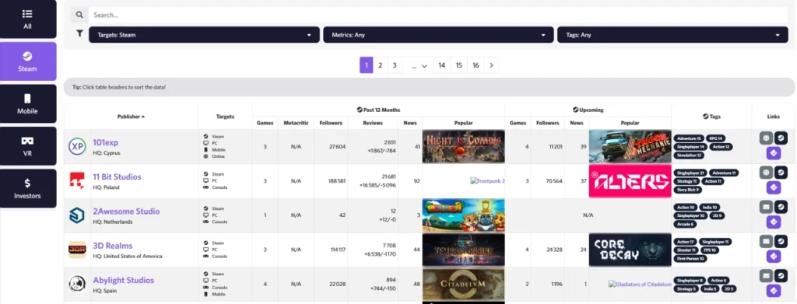Open the Truck Mechanic game thumbnail
Image resolution: width=797 pixels, height=304 pixels.
pos(630,146)
